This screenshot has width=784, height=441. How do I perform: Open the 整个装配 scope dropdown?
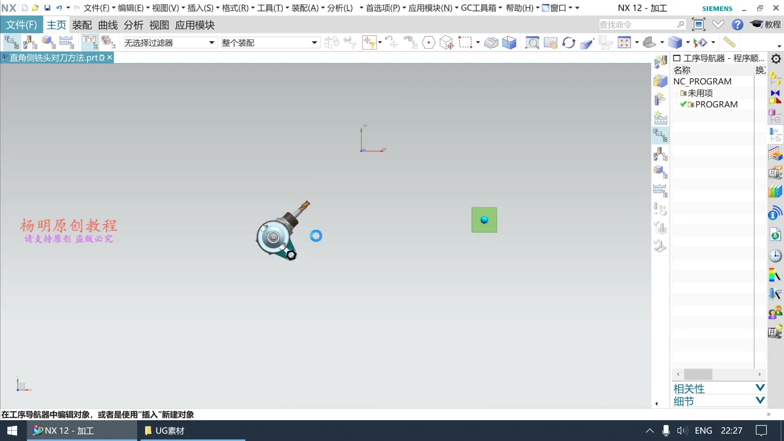click(x=314, y=43)
